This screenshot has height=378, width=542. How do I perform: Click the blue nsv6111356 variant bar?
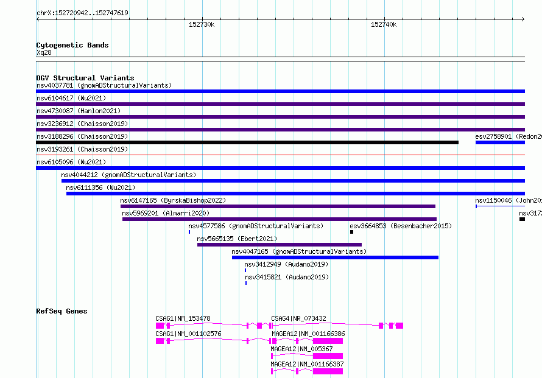(x=295, y=194)
